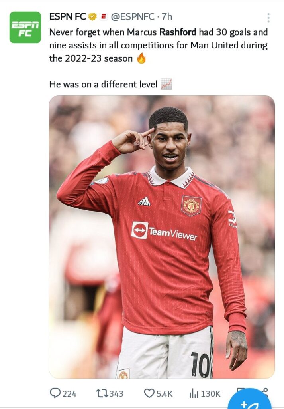Tap the reply comment bubble icon
This screenshot has height=409, width=284.
55,393
